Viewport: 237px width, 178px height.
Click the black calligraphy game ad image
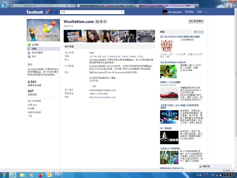[169, 138]
